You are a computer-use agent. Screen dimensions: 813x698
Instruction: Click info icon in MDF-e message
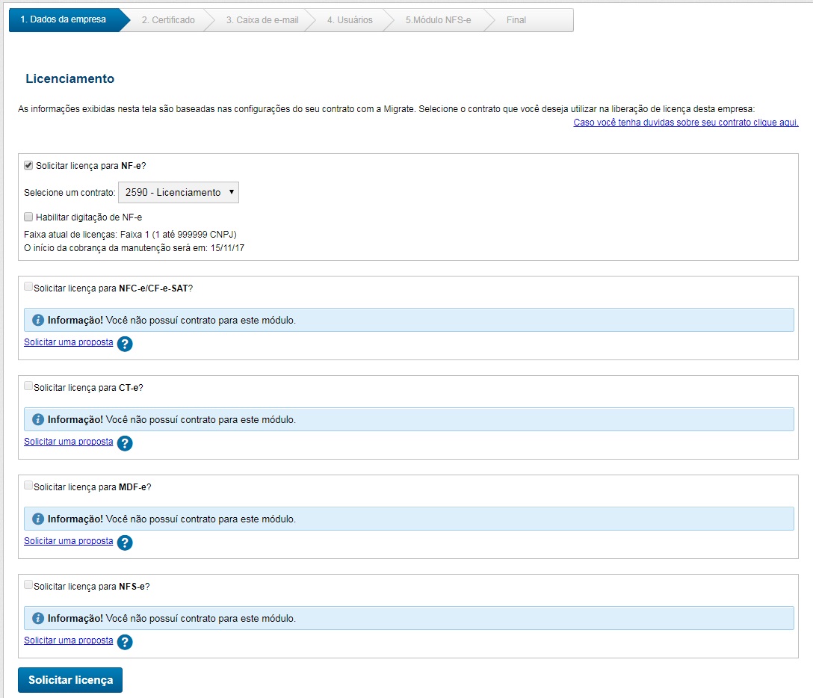[38, 519]
